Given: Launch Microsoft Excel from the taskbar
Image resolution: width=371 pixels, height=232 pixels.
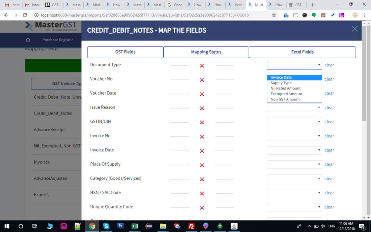Looking at the screenshot, I should (x=134, y=227).
